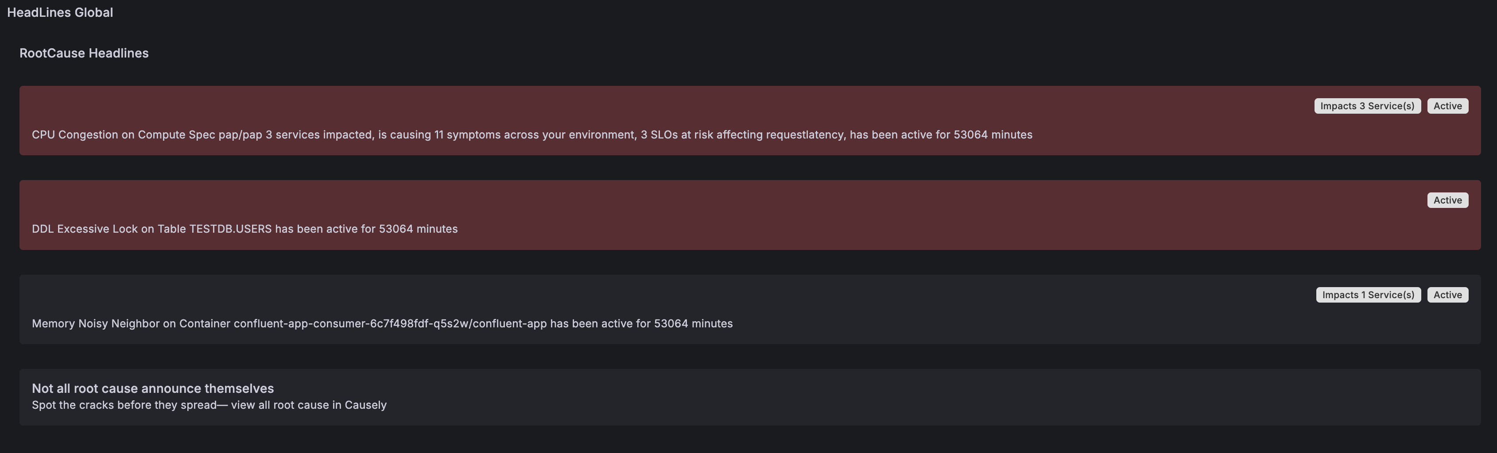Open the RootCause Headlines panel title
Image resolution: width=1497 pixels, height=453 pixels.
tap(84, 53)
